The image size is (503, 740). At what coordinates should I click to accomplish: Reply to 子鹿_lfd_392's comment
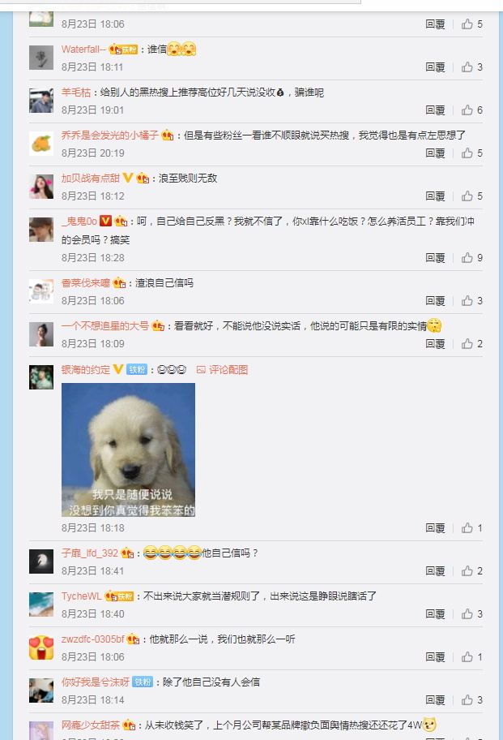[x=435, y=571]
